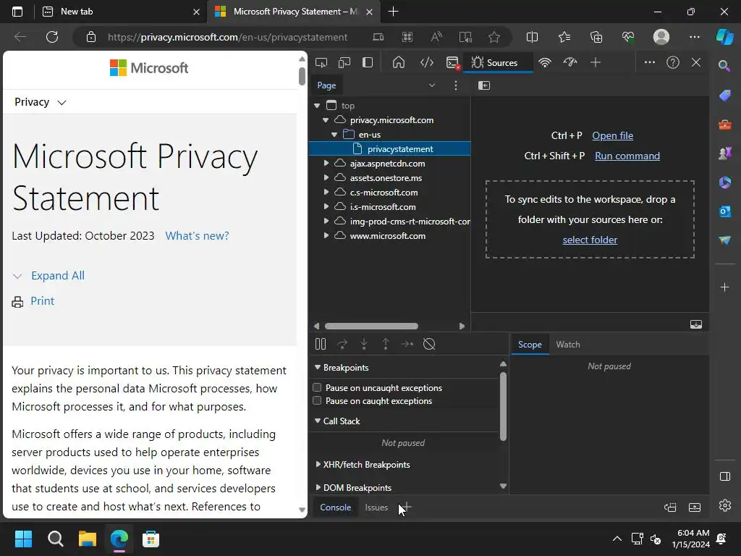The width and height of the screenshot is (741, 556).
Task: Toggle activity bar sidebar icon in DevTools
Action: [368, 62]
